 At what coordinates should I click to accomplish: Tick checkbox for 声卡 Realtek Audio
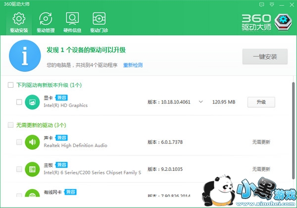(19, 142)
